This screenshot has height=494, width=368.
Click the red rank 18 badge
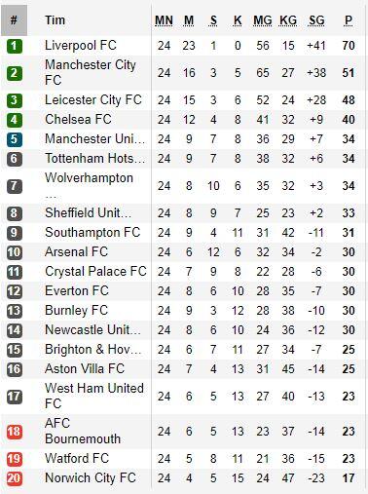click(x=15, y=432)
